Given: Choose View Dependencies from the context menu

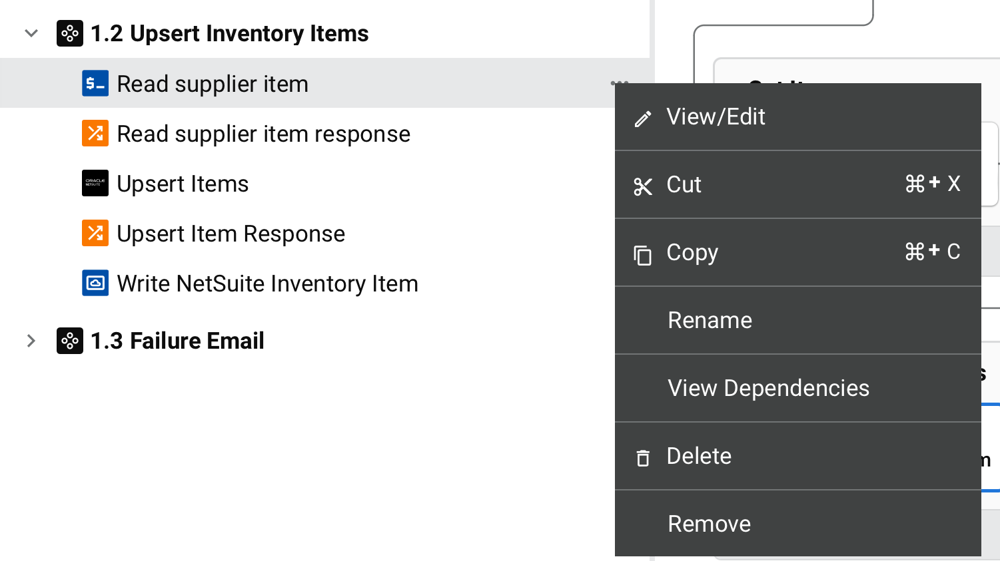Looking at the screenshot, I should coord(767,388).
